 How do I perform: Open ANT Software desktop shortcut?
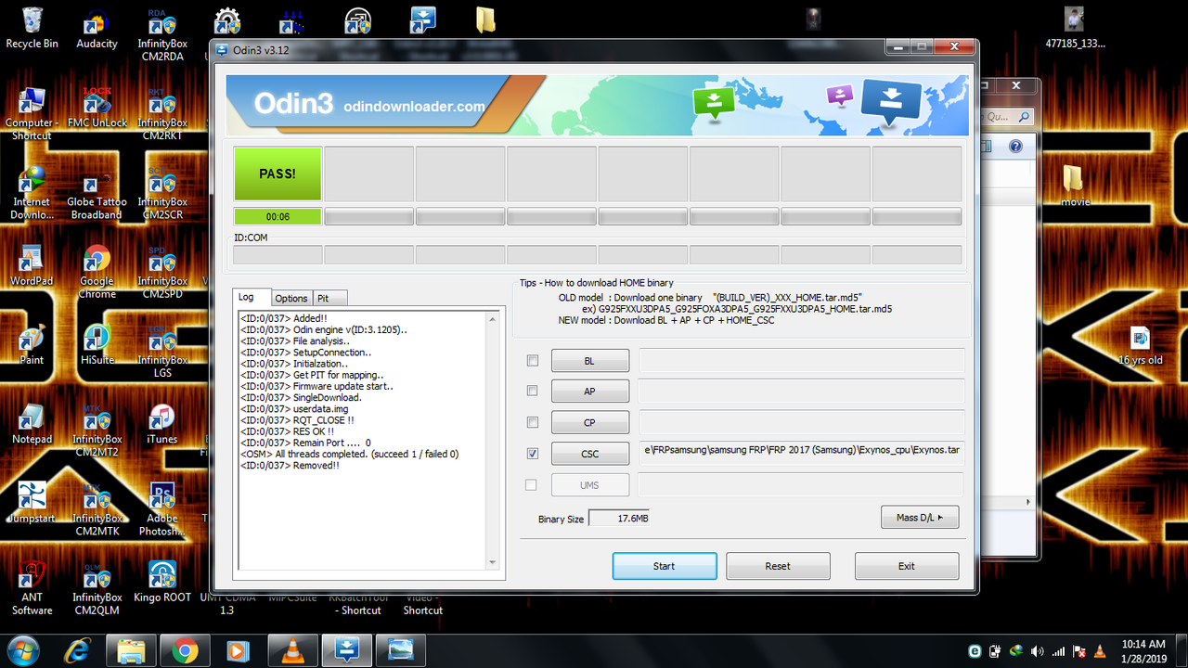point(32,587)
